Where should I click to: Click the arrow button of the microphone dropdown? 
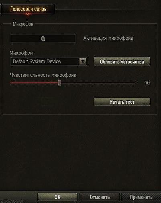click(x=83, y=62)
